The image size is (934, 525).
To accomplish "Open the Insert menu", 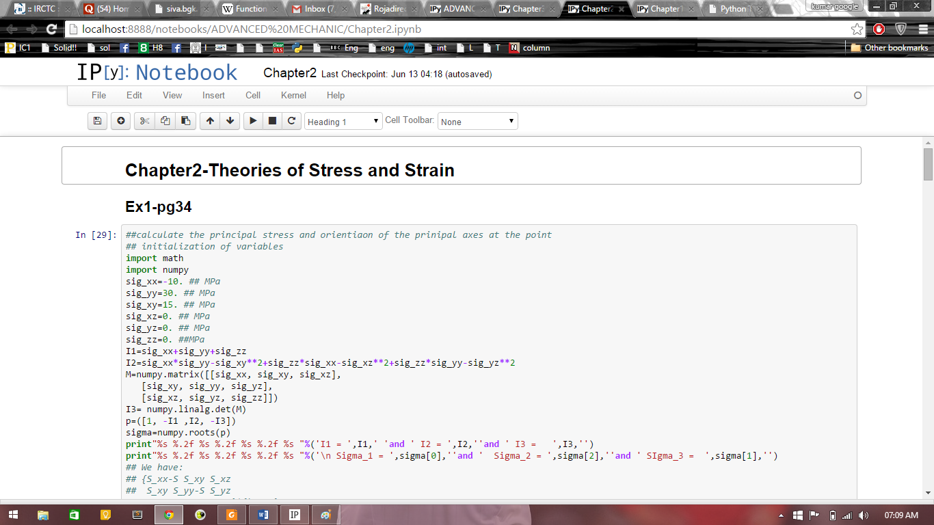I will (213, 95).
